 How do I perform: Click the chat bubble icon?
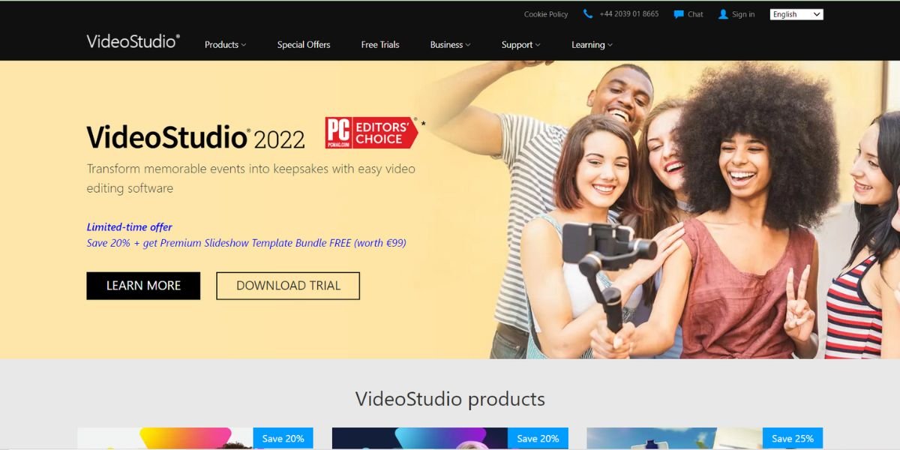tap(679, 14)
